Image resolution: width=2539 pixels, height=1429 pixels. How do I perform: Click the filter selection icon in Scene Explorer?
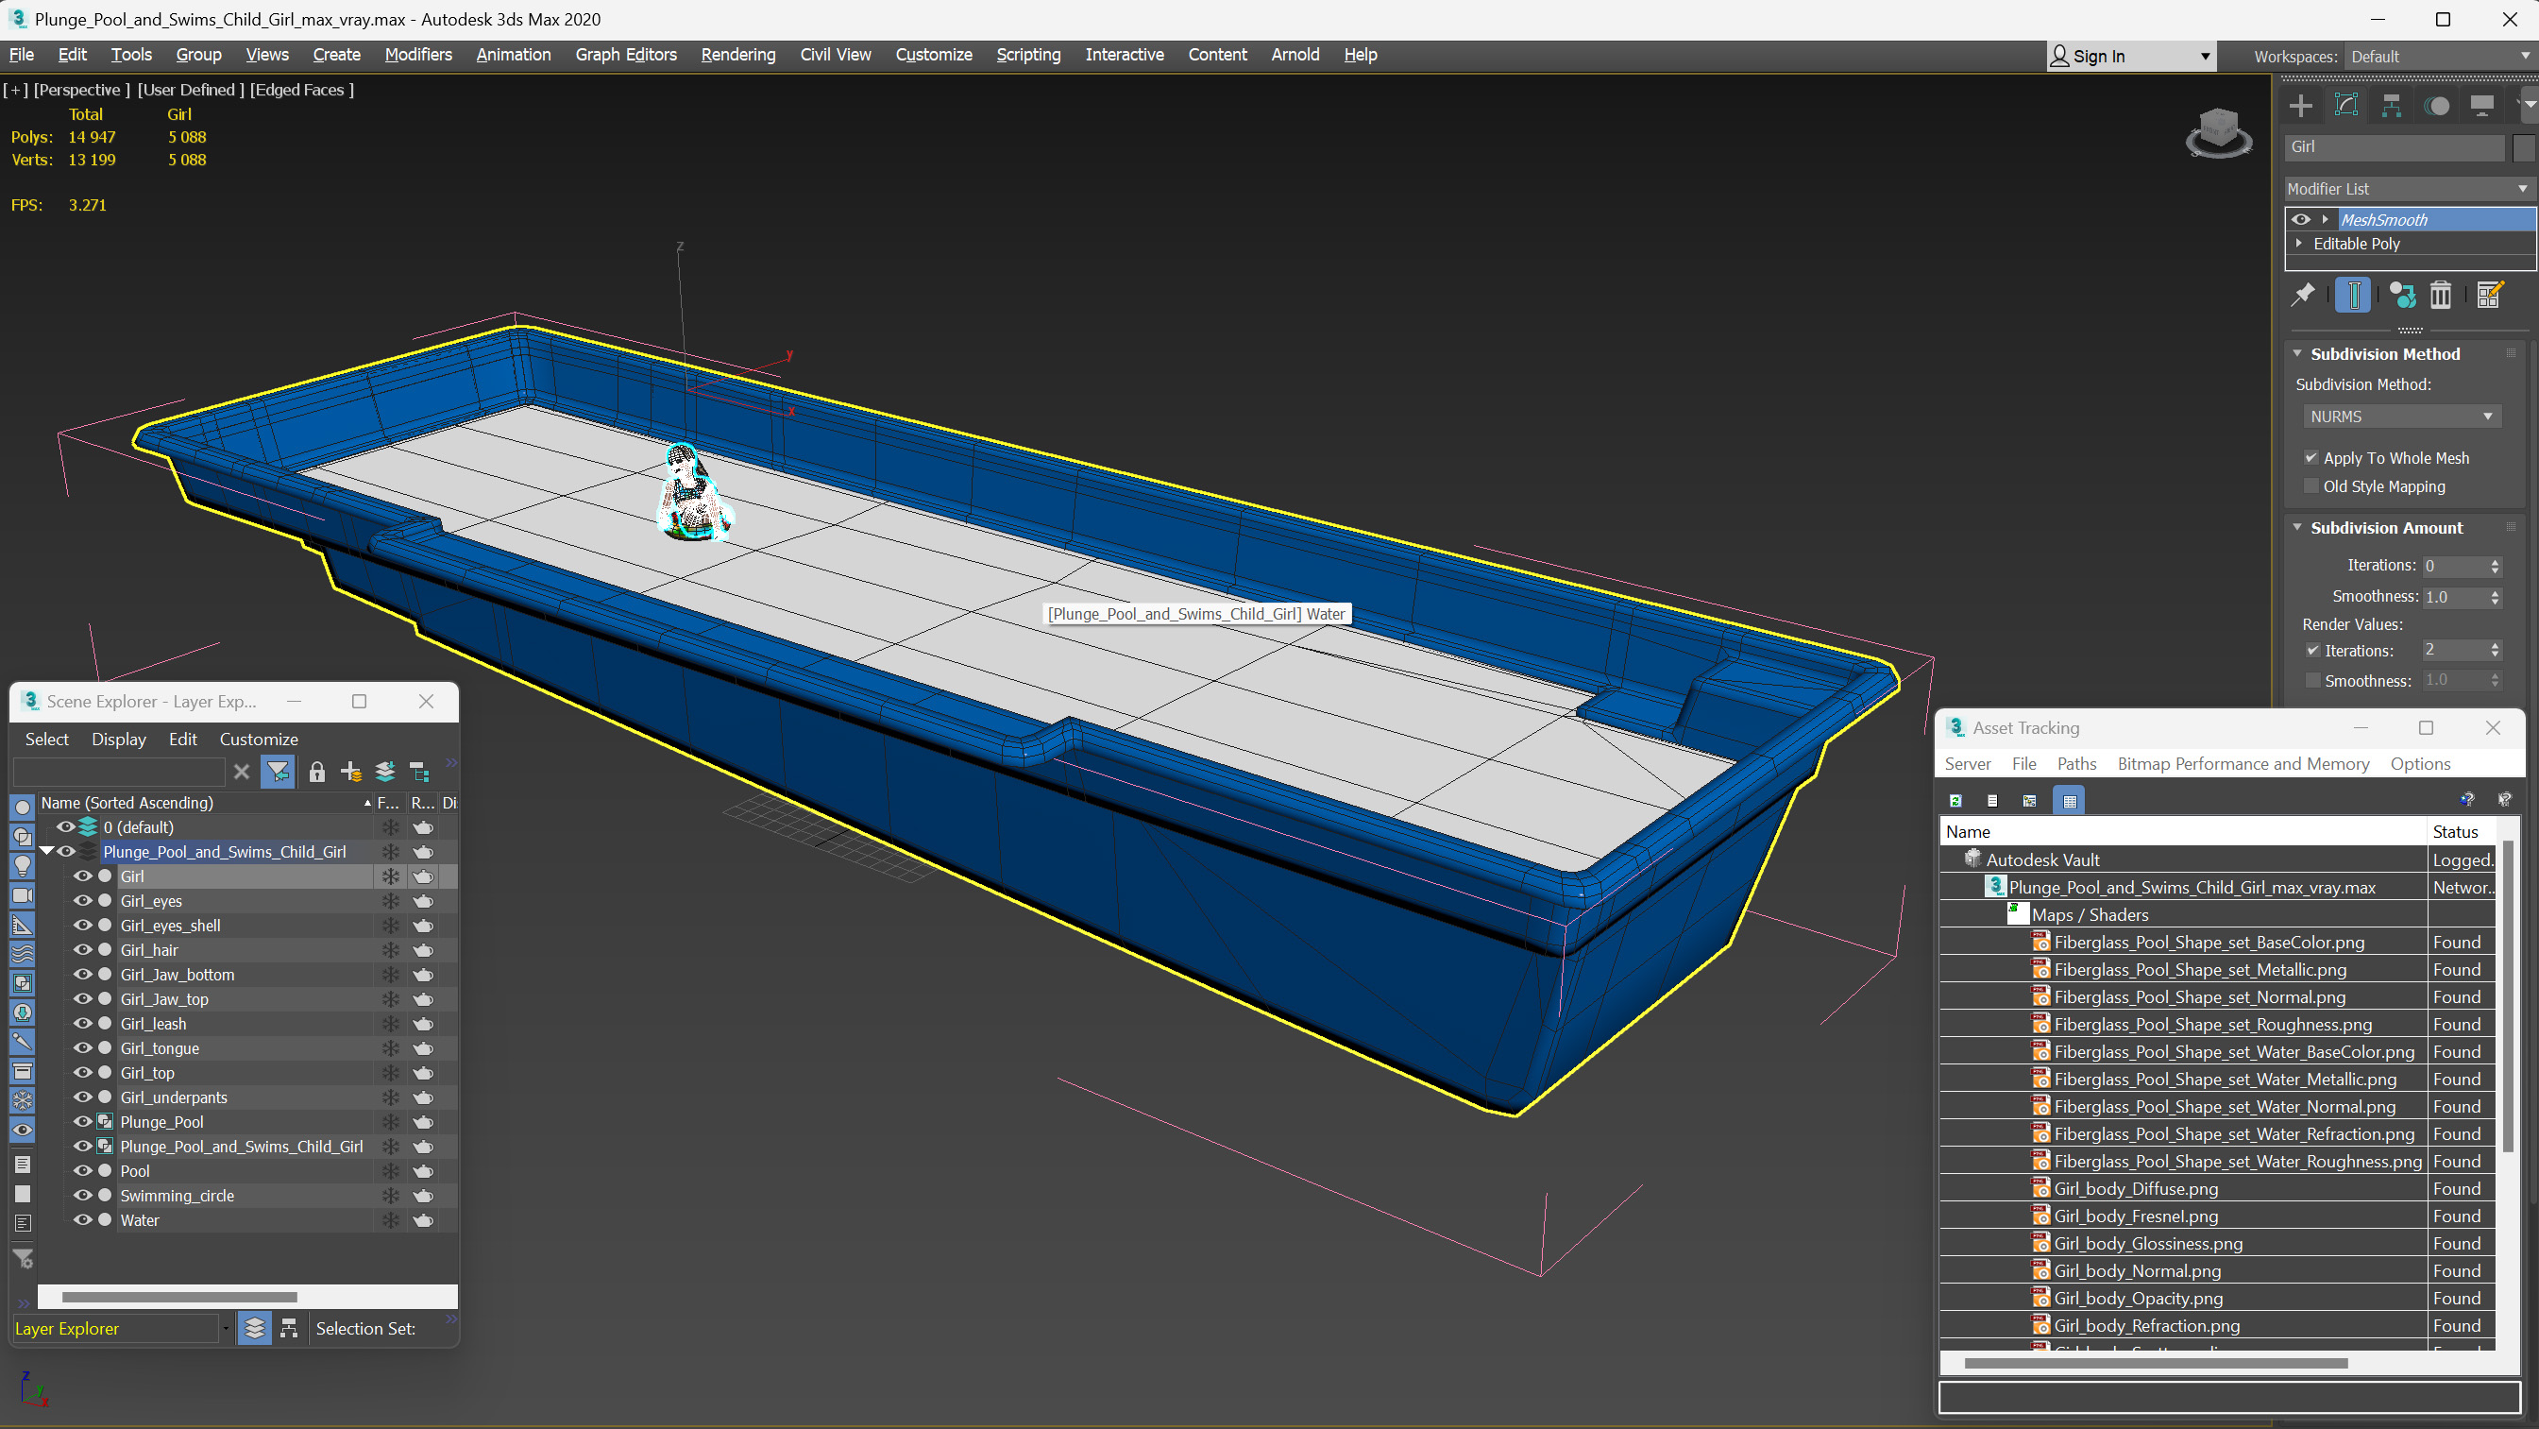278,772
